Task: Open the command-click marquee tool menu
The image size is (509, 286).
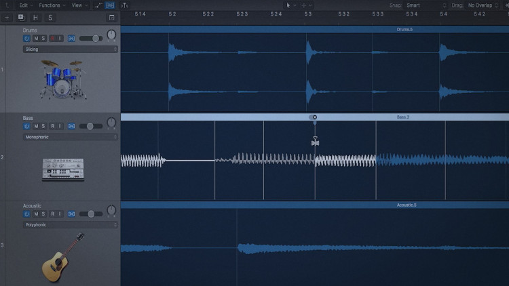Action: (x=306, y=5)
